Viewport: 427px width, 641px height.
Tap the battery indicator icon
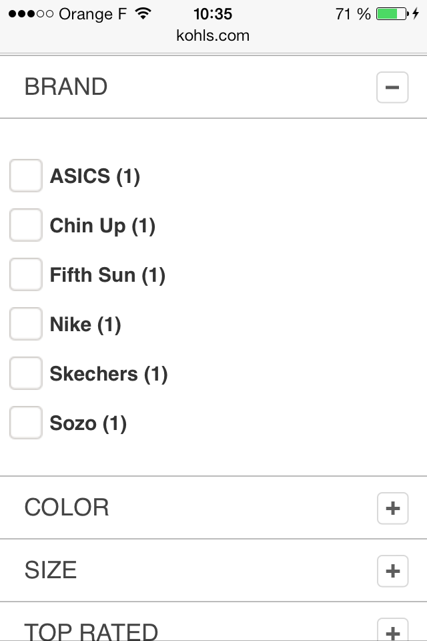tap(392, 12)
